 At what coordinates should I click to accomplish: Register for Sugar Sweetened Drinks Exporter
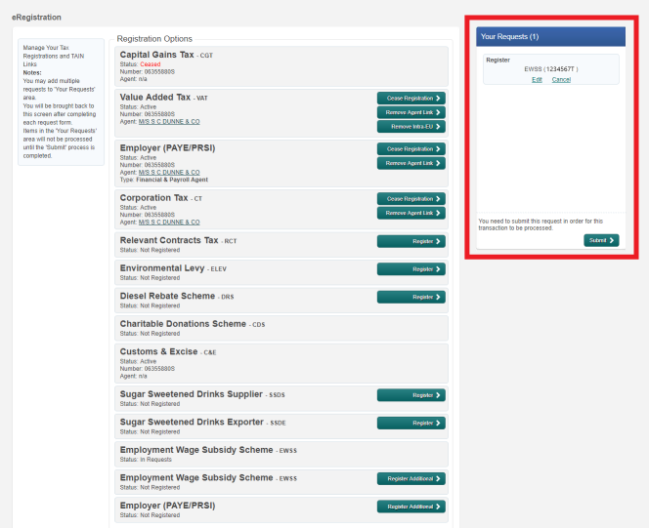coord(411,424)
